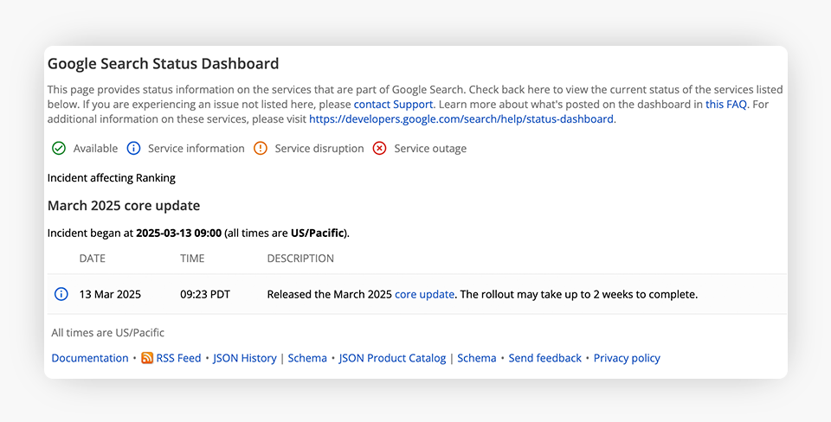The width and height of the screenshot is (831, 422).
Task: Follow the "core update" link in description
Action: 424,294
